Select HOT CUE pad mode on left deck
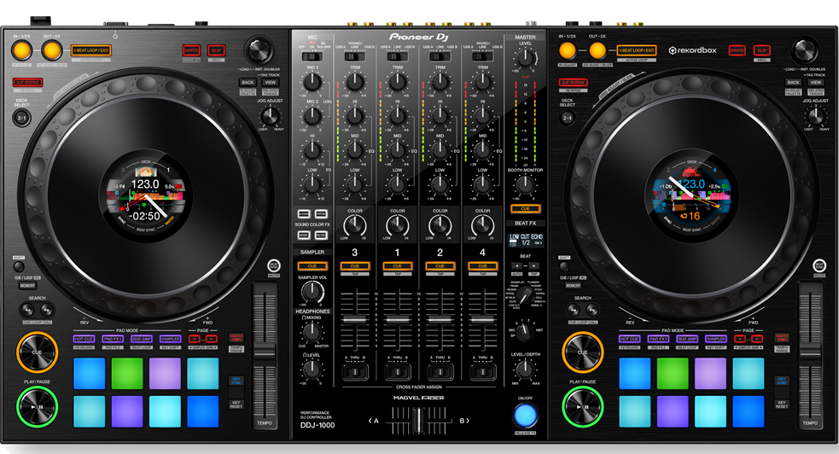The height and width of the screenshot is (454, 839). pos(84,339)
